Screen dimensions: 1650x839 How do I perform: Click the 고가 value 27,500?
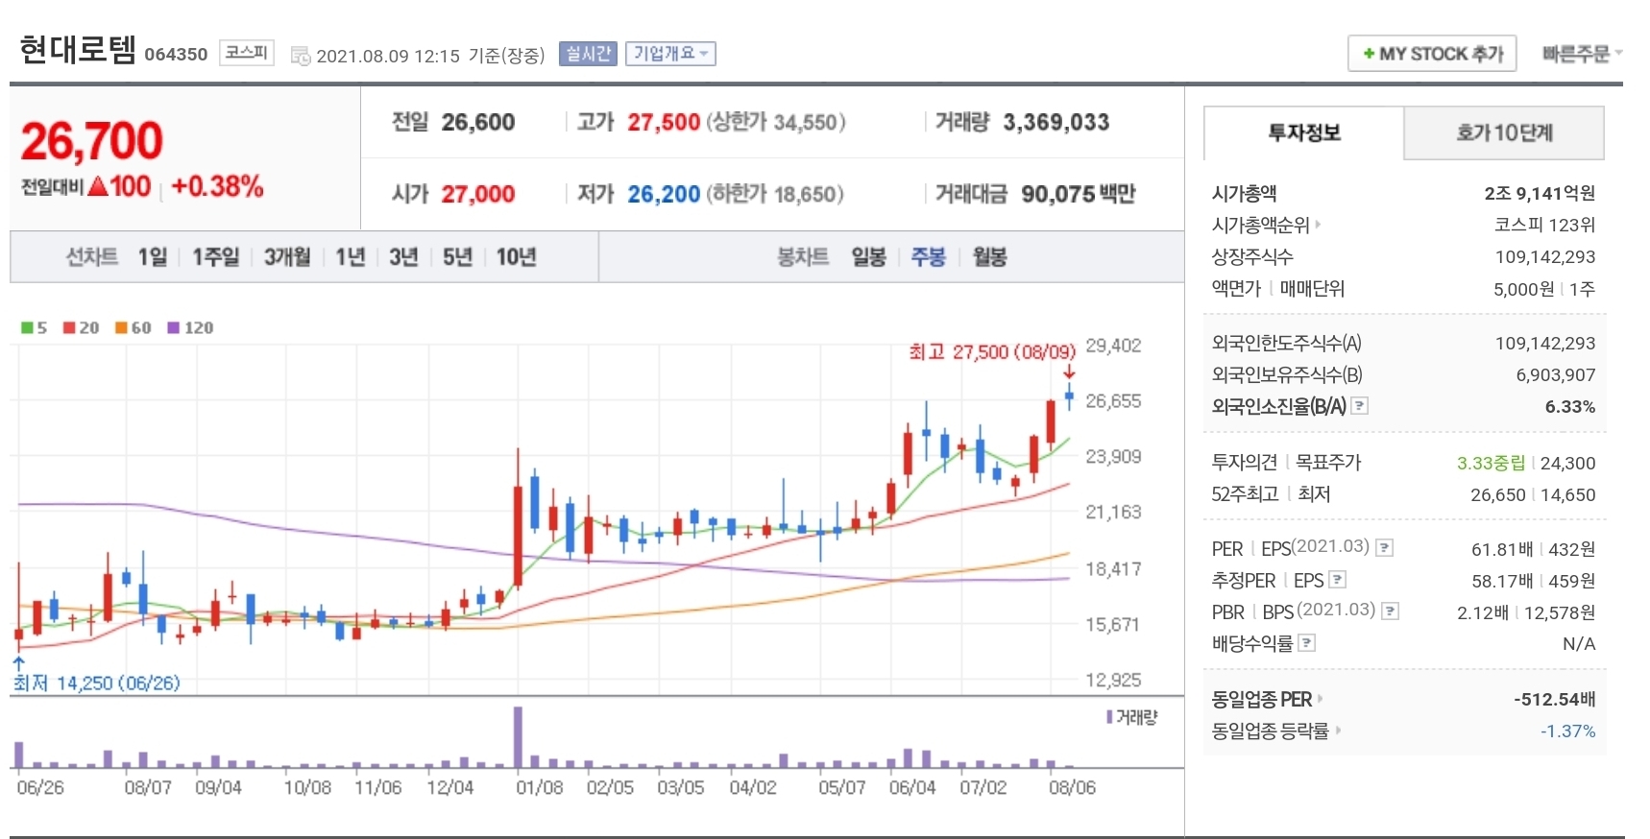pos(664,122)
